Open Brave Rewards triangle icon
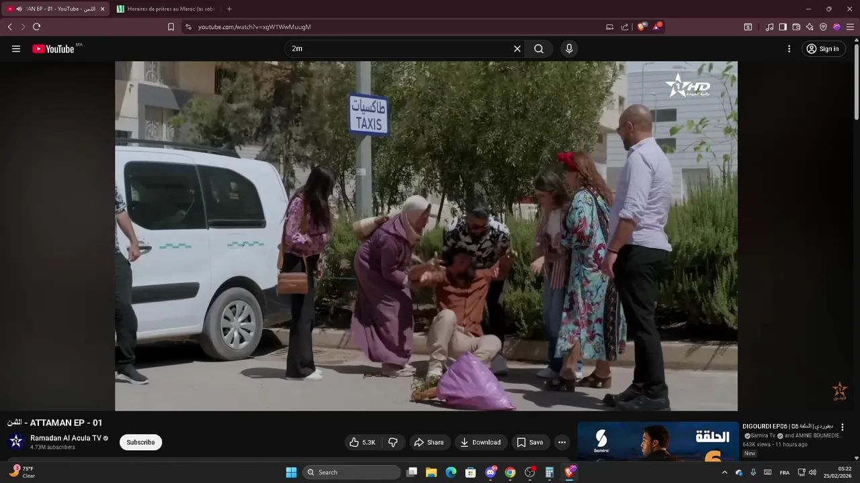The width and height of the screenshot is (860, 483). coord(657,27)
